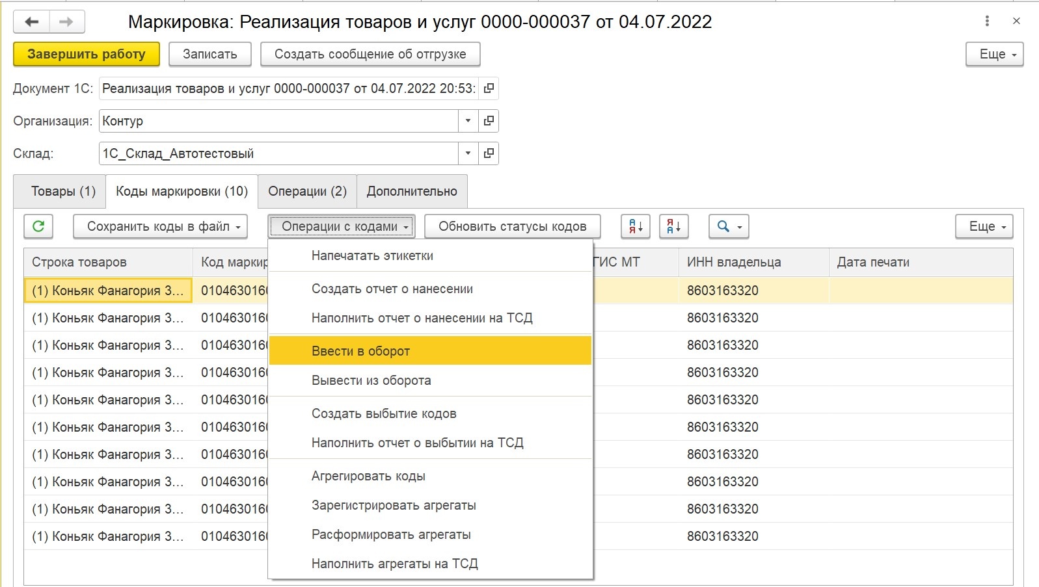Image resolution: width=1039 pixels, height=587 pixels.
Task: Click ИНН 8603163320 in the last row
Action: 722,536
